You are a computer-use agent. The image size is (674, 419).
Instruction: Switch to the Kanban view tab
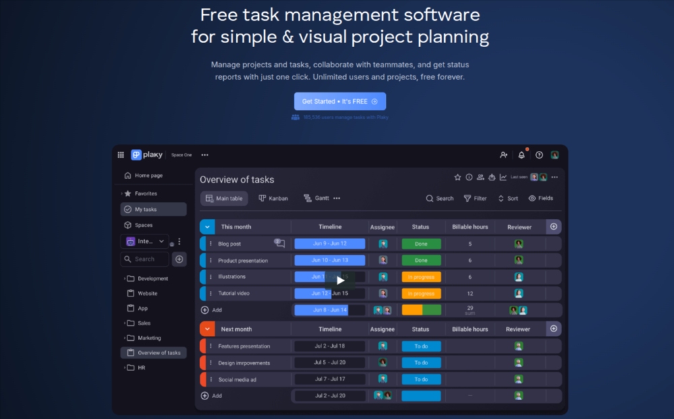(x=273, y=199)
